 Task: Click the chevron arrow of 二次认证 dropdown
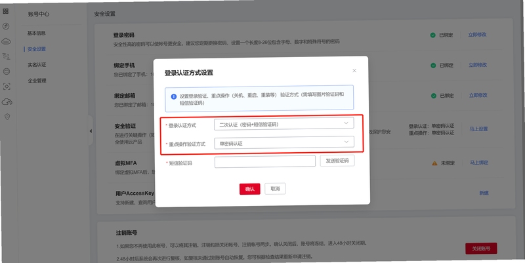pos(346,123)
